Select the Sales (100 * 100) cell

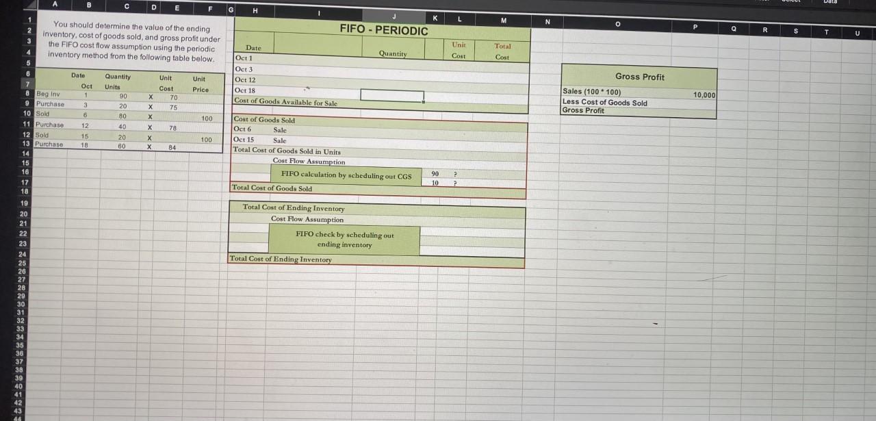pyautogui.click(x=593, y=91)
